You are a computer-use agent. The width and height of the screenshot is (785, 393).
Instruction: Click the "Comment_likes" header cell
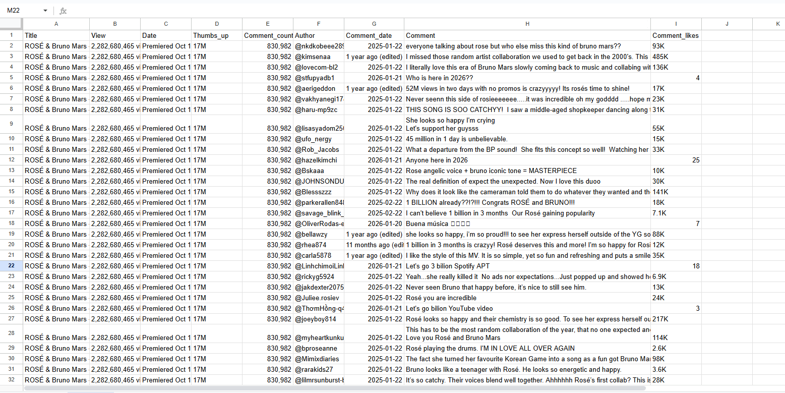[676, 36]
